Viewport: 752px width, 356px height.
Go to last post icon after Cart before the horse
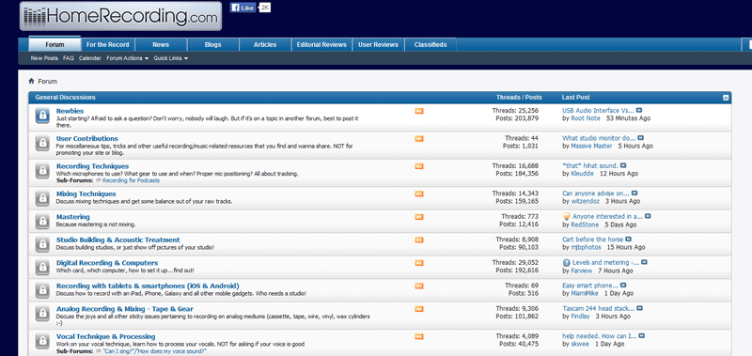tap(629, 240)
